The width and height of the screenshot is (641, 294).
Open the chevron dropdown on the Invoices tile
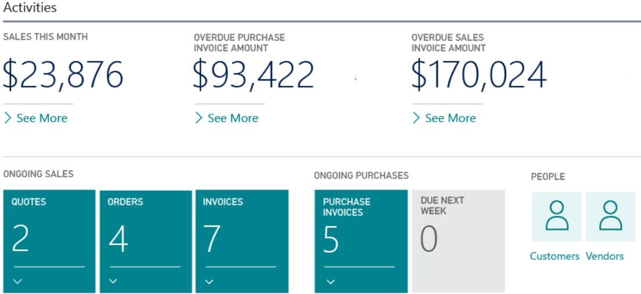click(209, 281)
